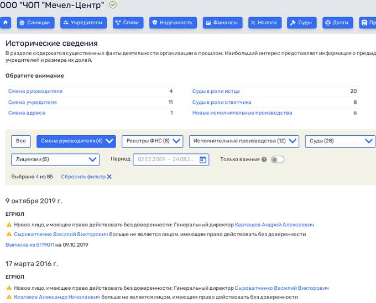This screenshot has height=303, width=376.
Task: Click Сбросить фильтр to reset filters
Action: 86,177
